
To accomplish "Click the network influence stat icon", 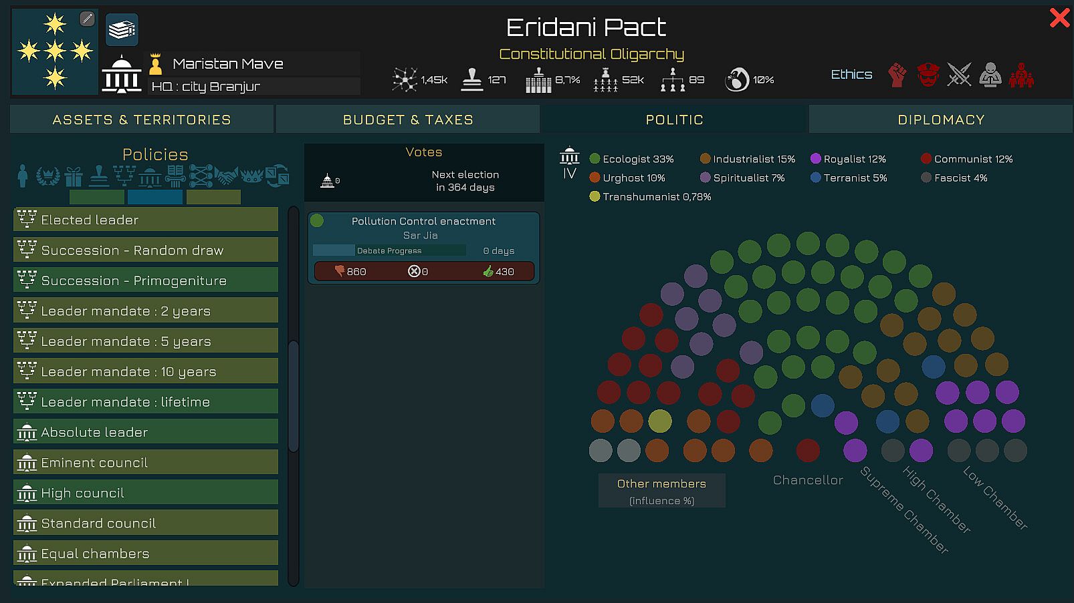I will [405, 79].
